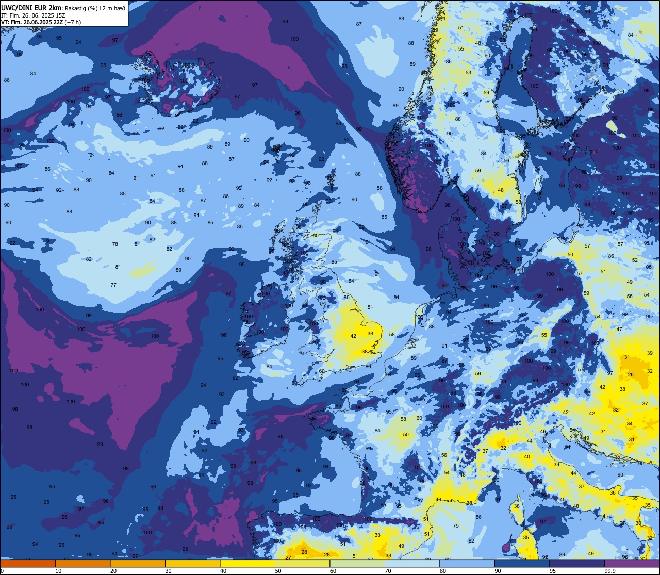Click the legend tick label '20'
The width and height of the screenshot is (660, 575).
coord(113,571)
